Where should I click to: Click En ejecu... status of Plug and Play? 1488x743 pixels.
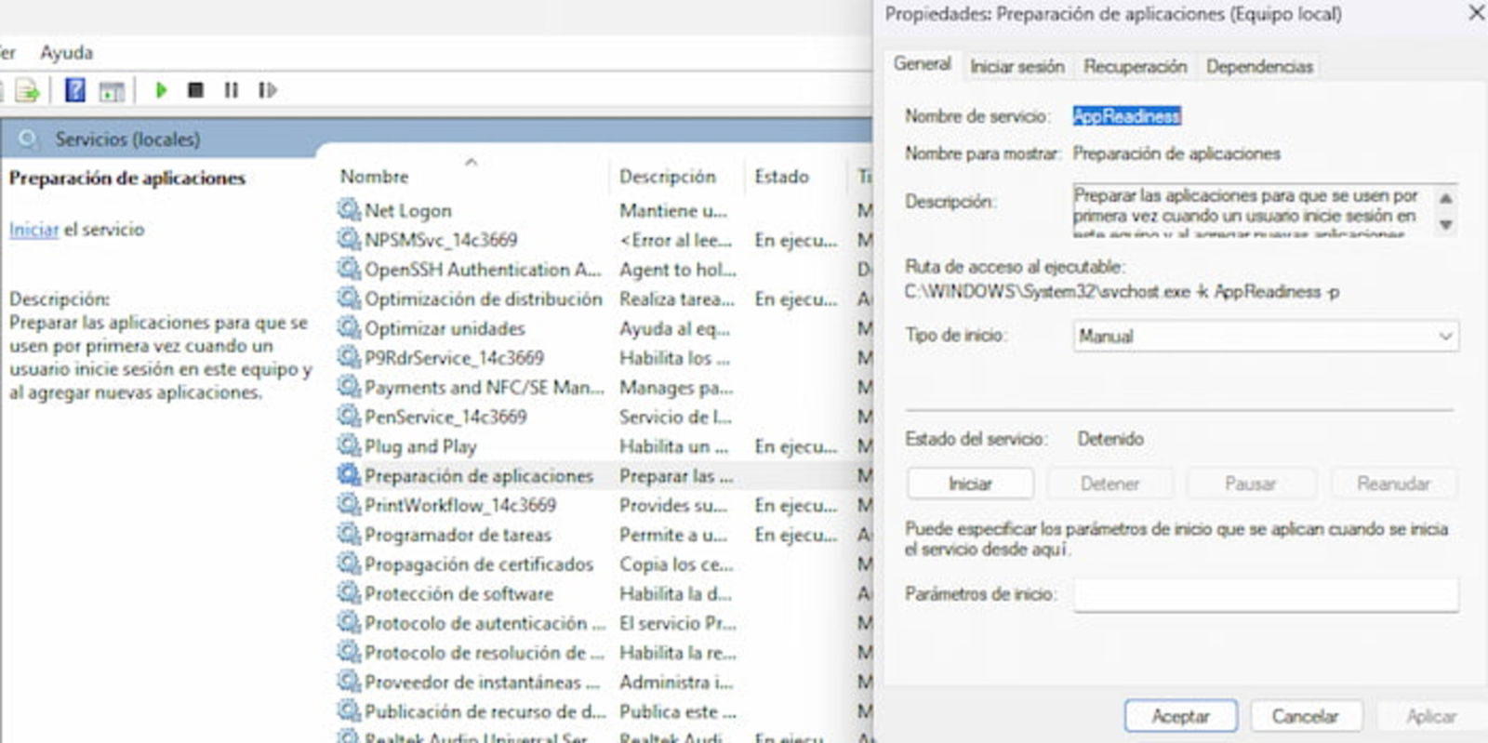coord(796,445)
